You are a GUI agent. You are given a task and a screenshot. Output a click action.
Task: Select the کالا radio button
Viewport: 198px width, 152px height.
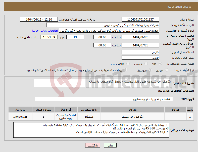point(160,64)
